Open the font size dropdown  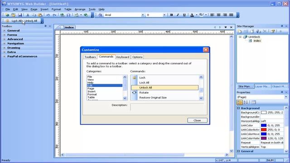[164, 15]
